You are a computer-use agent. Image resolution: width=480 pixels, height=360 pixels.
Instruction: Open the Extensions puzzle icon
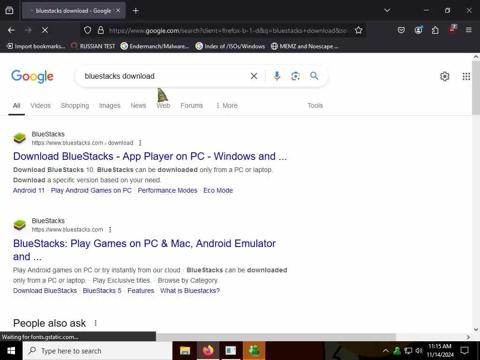(435, 30)
